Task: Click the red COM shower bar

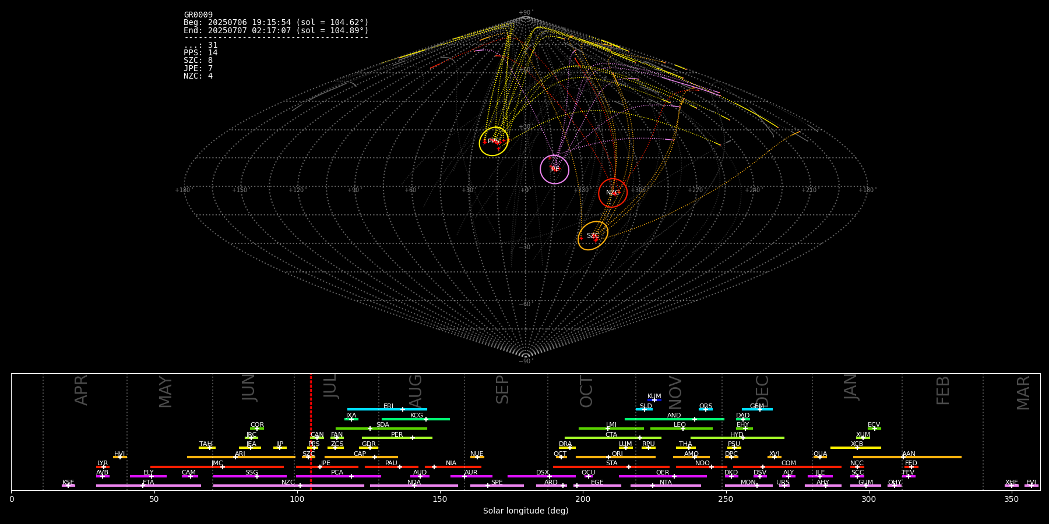Action: click(787, 467)
